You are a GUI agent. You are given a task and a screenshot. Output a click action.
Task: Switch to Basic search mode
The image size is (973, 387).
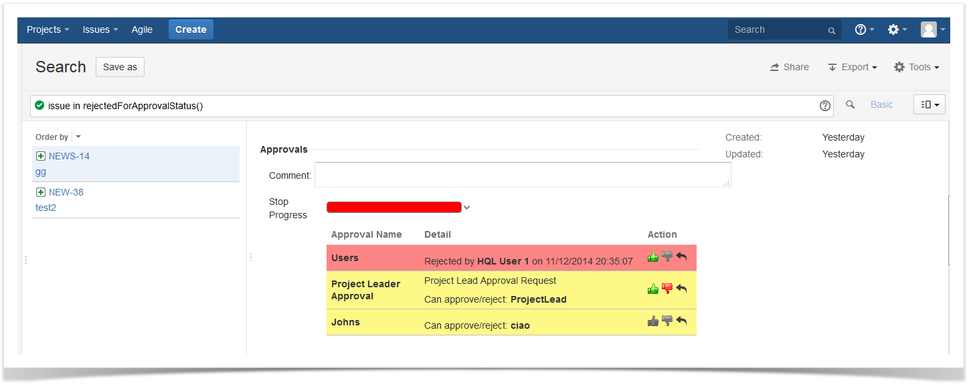pyautogui.click(x=881, y=104)
